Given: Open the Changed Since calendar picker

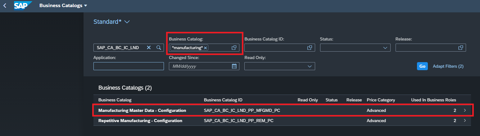Looking at the screenshot, I should pos(234,66).
